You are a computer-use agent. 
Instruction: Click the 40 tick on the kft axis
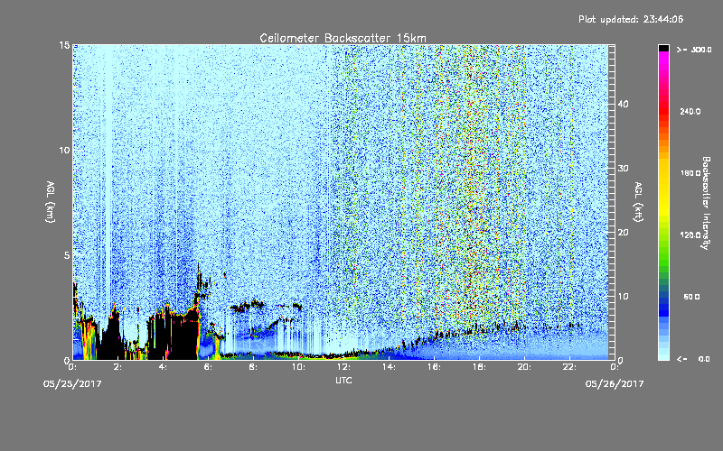[x=623, y=104]
